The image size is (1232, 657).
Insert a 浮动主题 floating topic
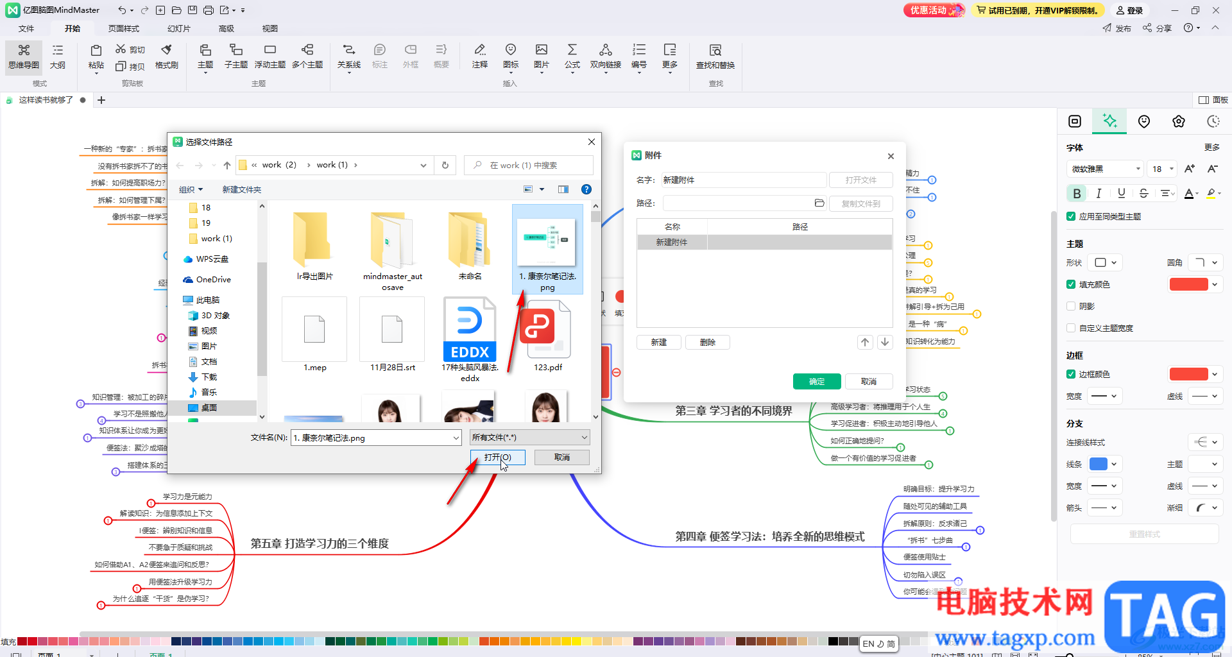270,56
